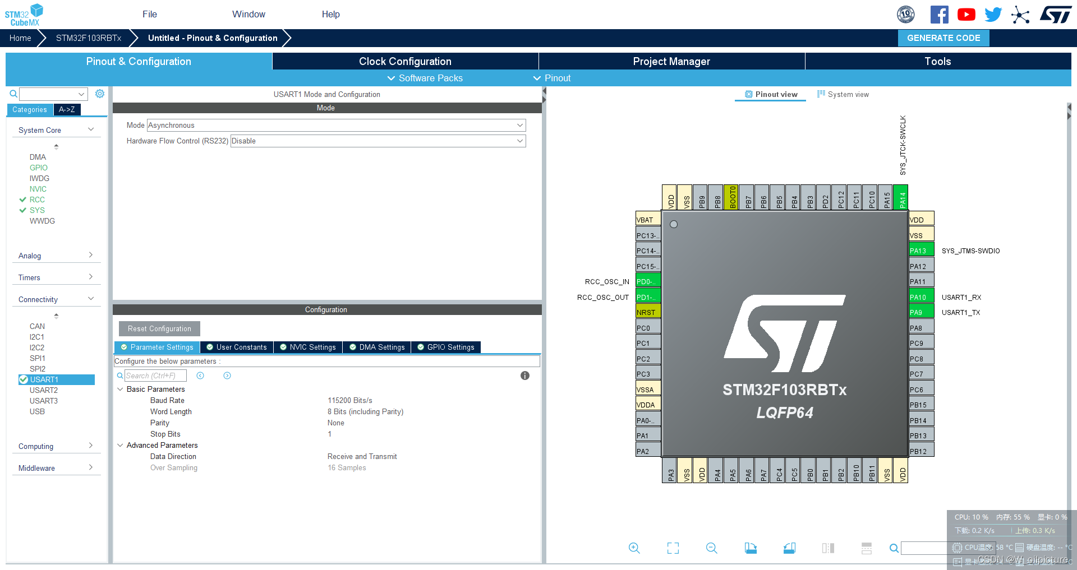Collapse the Advanced Parameters group
This screenshot has width=1077, height=570.
click(x=120, y=445)
